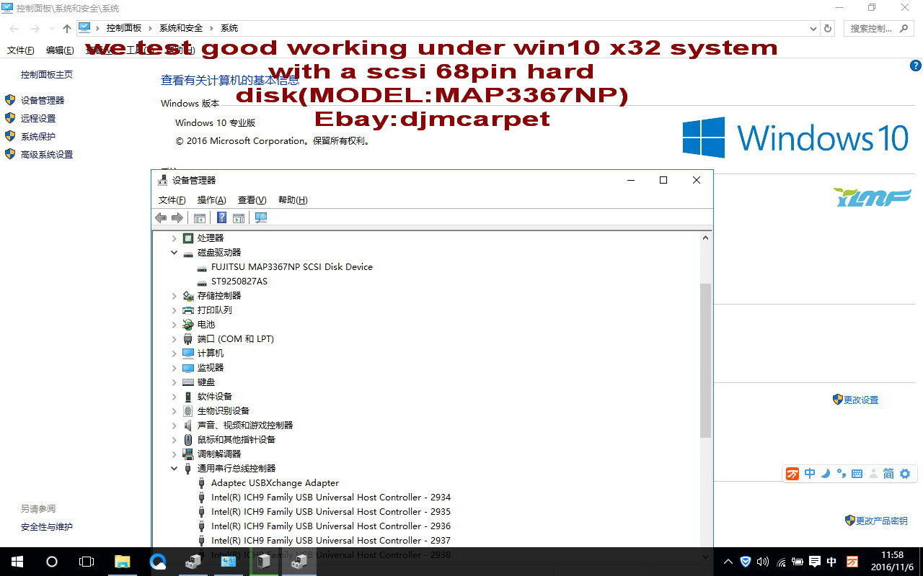Open the 操作(A) menu in 设备管理器
The image size is (923, 576).
point(211,200)
